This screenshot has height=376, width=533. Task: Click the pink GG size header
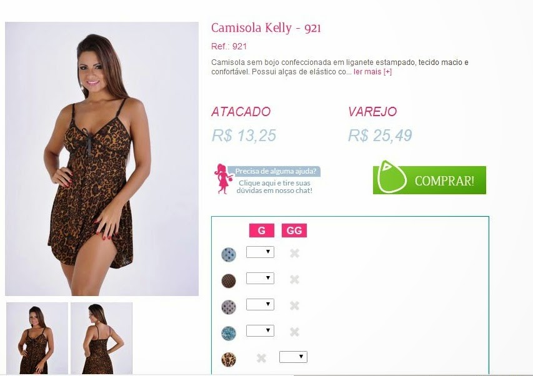294,230
